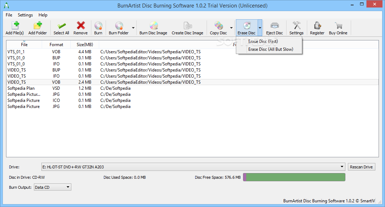Select the last Softpedia Picture JPG row
The width and height of the screenshot is (385, 207).
192,107
